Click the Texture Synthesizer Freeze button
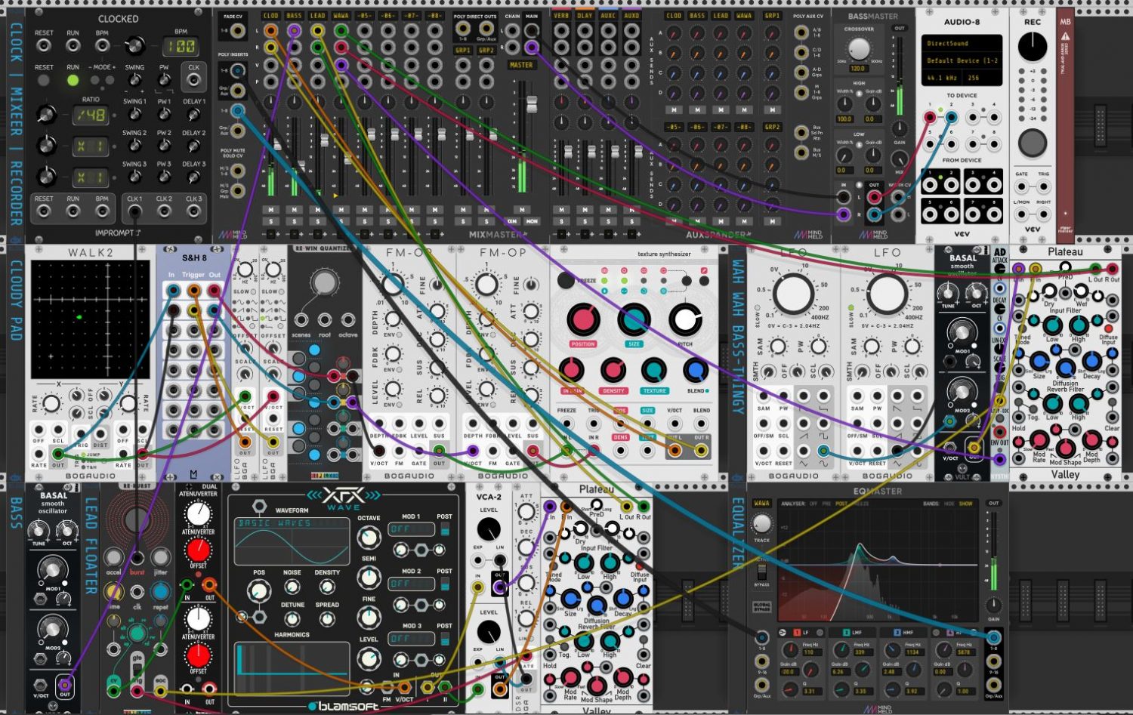 click(566, 280)
